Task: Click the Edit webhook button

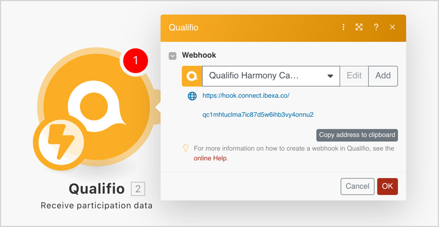Action: tap(354, 76)
